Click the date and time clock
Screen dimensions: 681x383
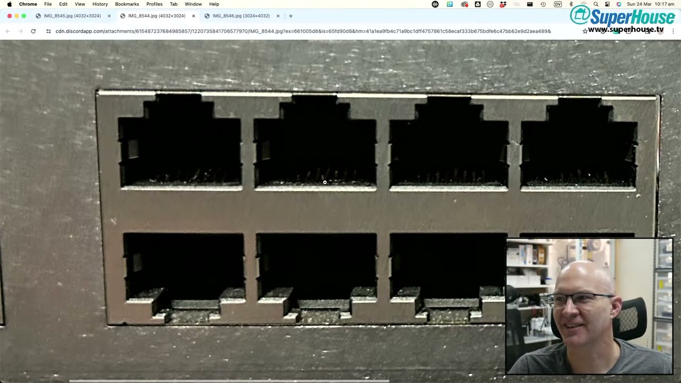point(651,4)
